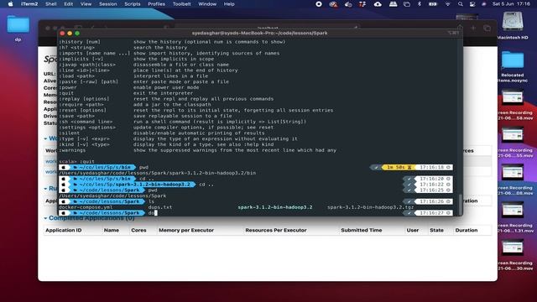The height and width of the screenshot is (302, 537).
Task: Click the clock icon beside 17:16:18 timestamp
Action: [x=448, y=168]
